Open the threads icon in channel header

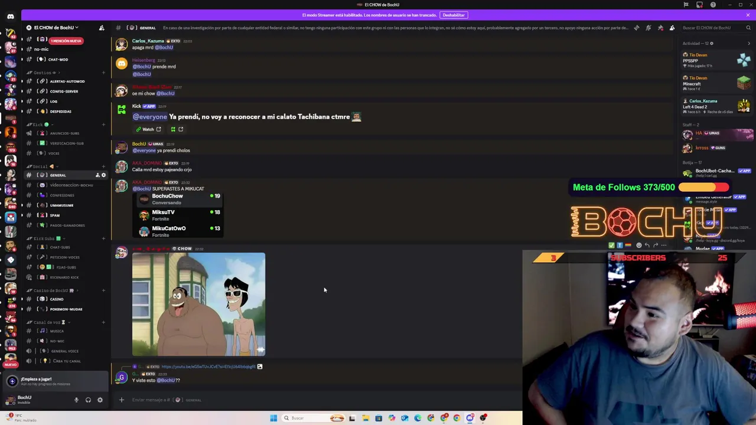[636, 28]
